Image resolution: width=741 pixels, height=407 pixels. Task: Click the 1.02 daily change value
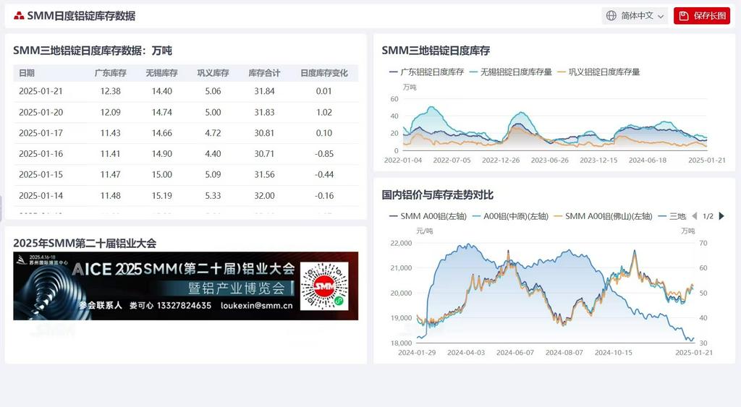tap(324, 112)
